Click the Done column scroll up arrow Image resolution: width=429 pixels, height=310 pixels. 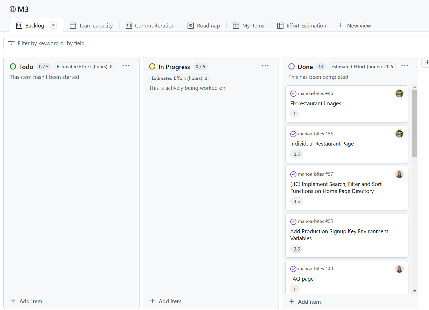[414, 87]
